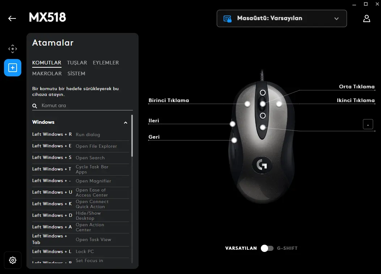The image size is (381, 274).
Task: Click the Ikinci Tıklama button dot on mouse
Action: (x=279, y=104)
